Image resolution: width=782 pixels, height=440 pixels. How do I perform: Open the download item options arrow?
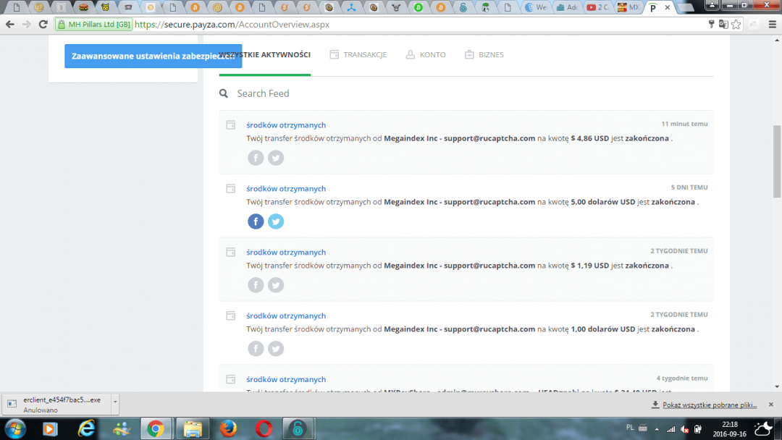pos(115,401)
